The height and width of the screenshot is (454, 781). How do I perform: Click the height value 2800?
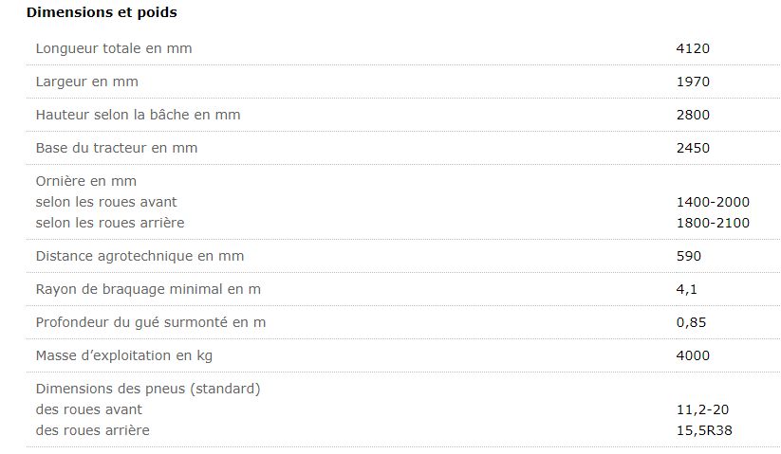pyautogui.click(x=693, y=115)
